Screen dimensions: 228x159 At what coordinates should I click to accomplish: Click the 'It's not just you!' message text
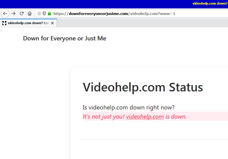104,117
